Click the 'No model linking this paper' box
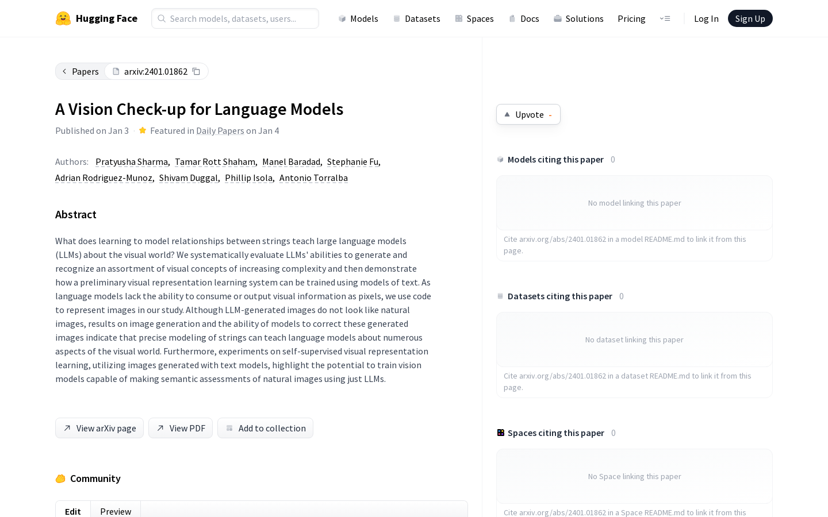 click(x=634, y=203)
